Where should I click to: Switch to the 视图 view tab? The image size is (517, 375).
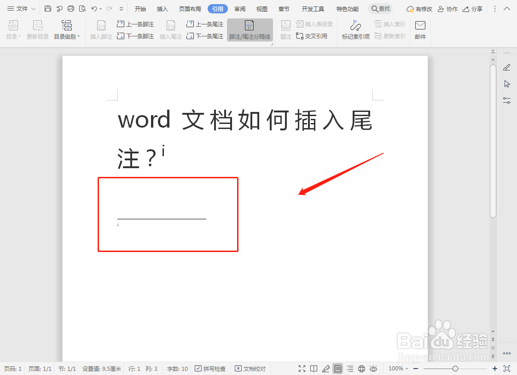(x=262, y=9)
